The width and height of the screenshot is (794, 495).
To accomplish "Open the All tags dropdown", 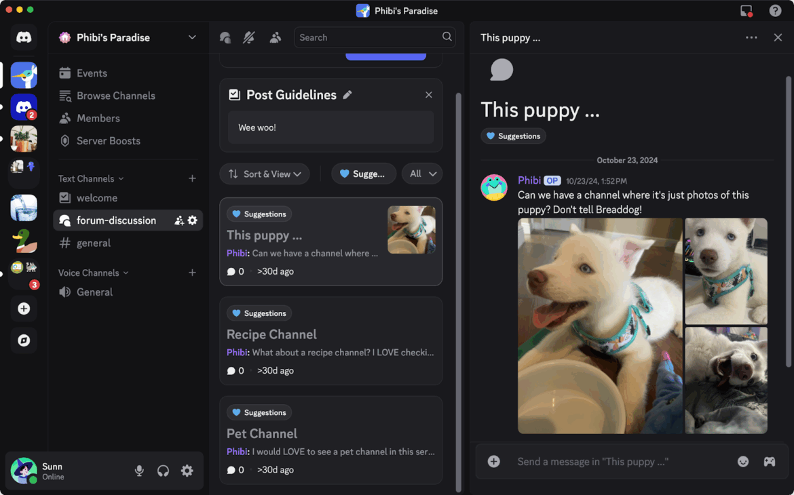I will click(x=422, y=174).
